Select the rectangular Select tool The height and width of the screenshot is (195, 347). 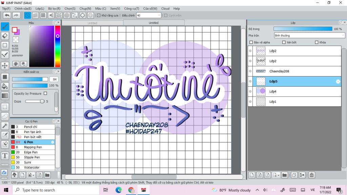(5, 107)
